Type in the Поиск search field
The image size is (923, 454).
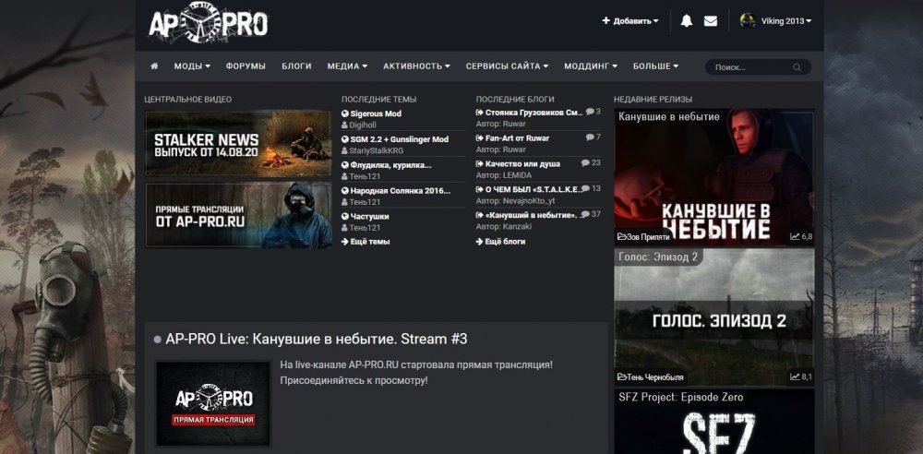pos(749,67)
